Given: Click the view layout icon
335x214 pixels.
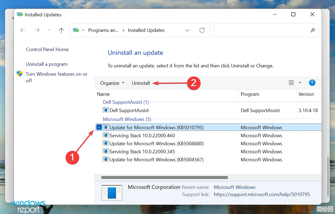Looking at the screenshot, I should click(x=291, y=83).
